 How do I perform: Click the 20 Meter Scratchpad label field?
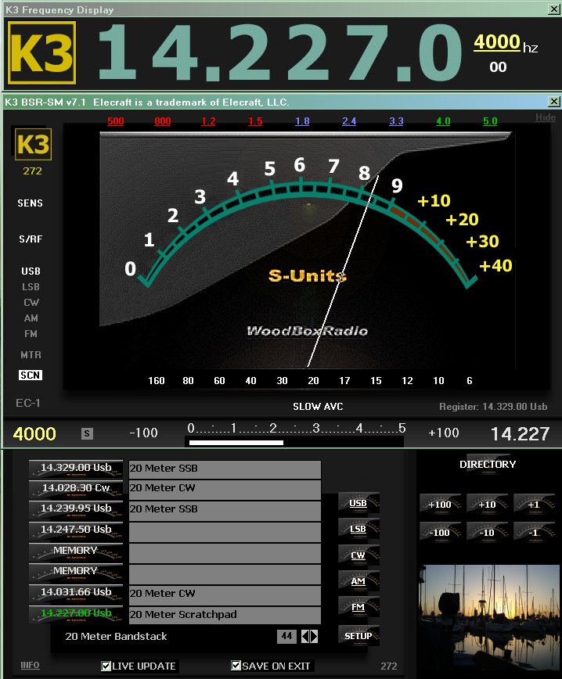pyautogui.click(x=225, y=615)
